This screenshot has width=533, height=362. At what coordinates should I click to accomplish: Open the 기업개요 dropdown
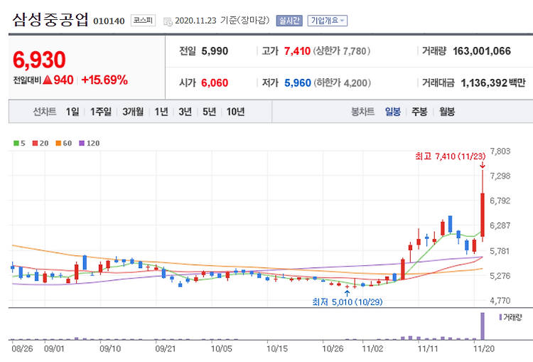pos(328,21)
